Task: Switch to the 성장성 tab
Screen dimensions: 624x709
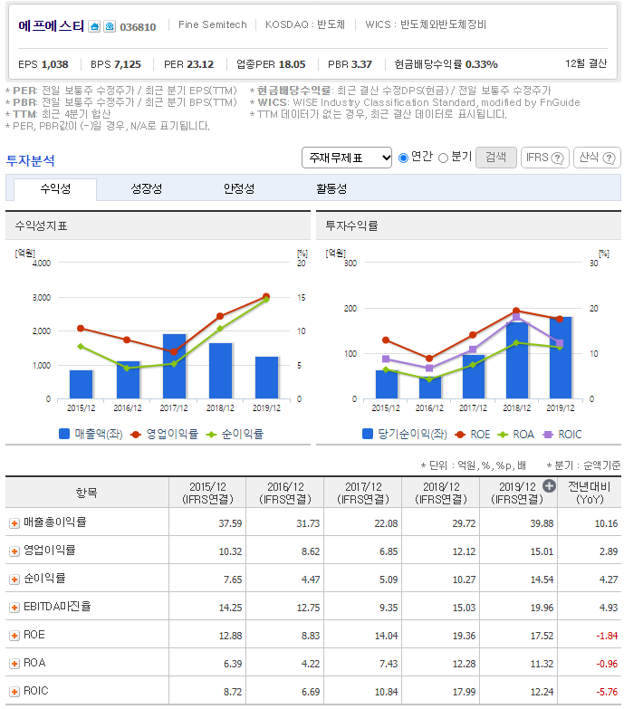Action: [x=147, y=189]
